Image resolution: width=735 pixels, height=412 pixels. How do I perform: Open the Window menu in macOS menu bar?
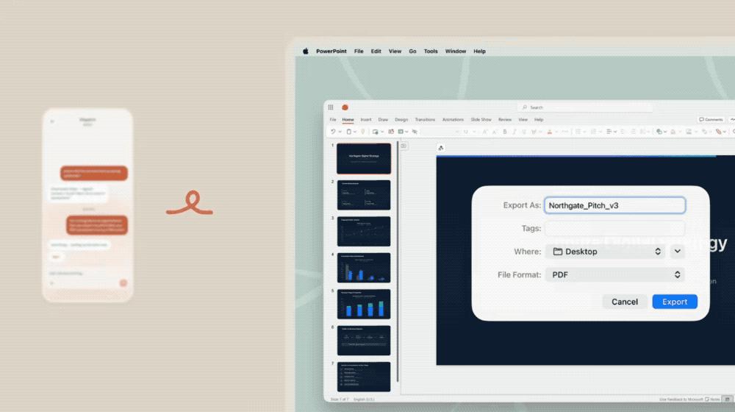click(456, 51)
